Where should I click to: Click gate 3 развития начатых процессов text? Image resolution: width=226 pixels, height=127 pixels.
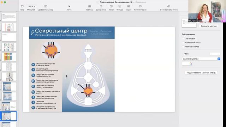46,97
